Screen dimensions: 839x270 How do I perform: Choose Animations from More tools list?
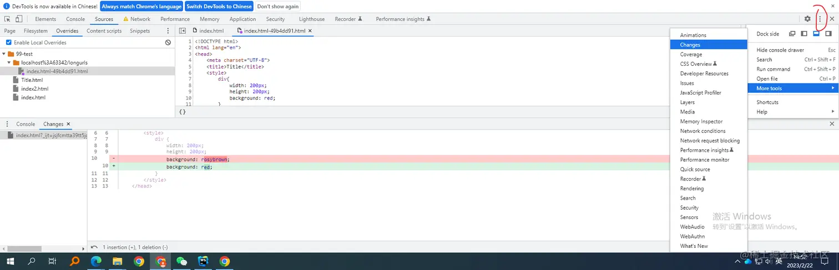(x=709, y=35)
